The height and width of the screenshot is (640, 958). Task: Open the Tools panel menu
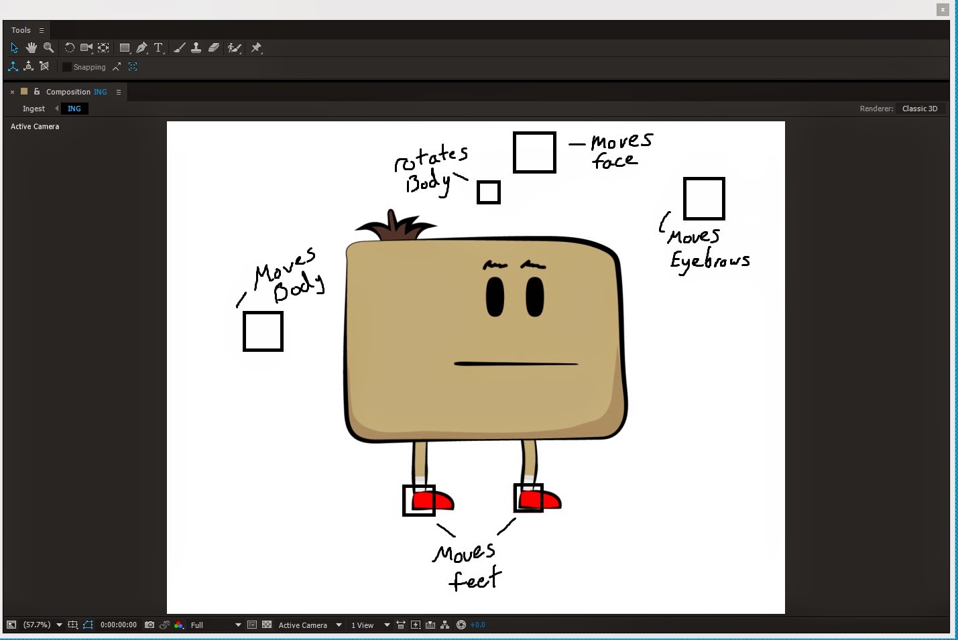tap(40, 29)
